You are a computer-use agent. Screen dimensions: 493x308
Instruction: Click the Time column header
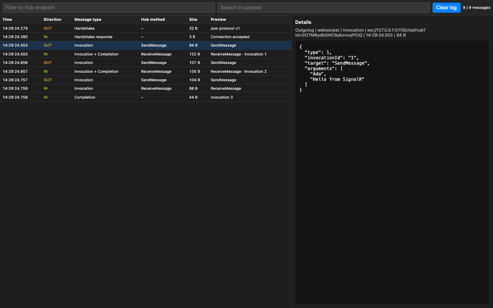pos(7,20)
